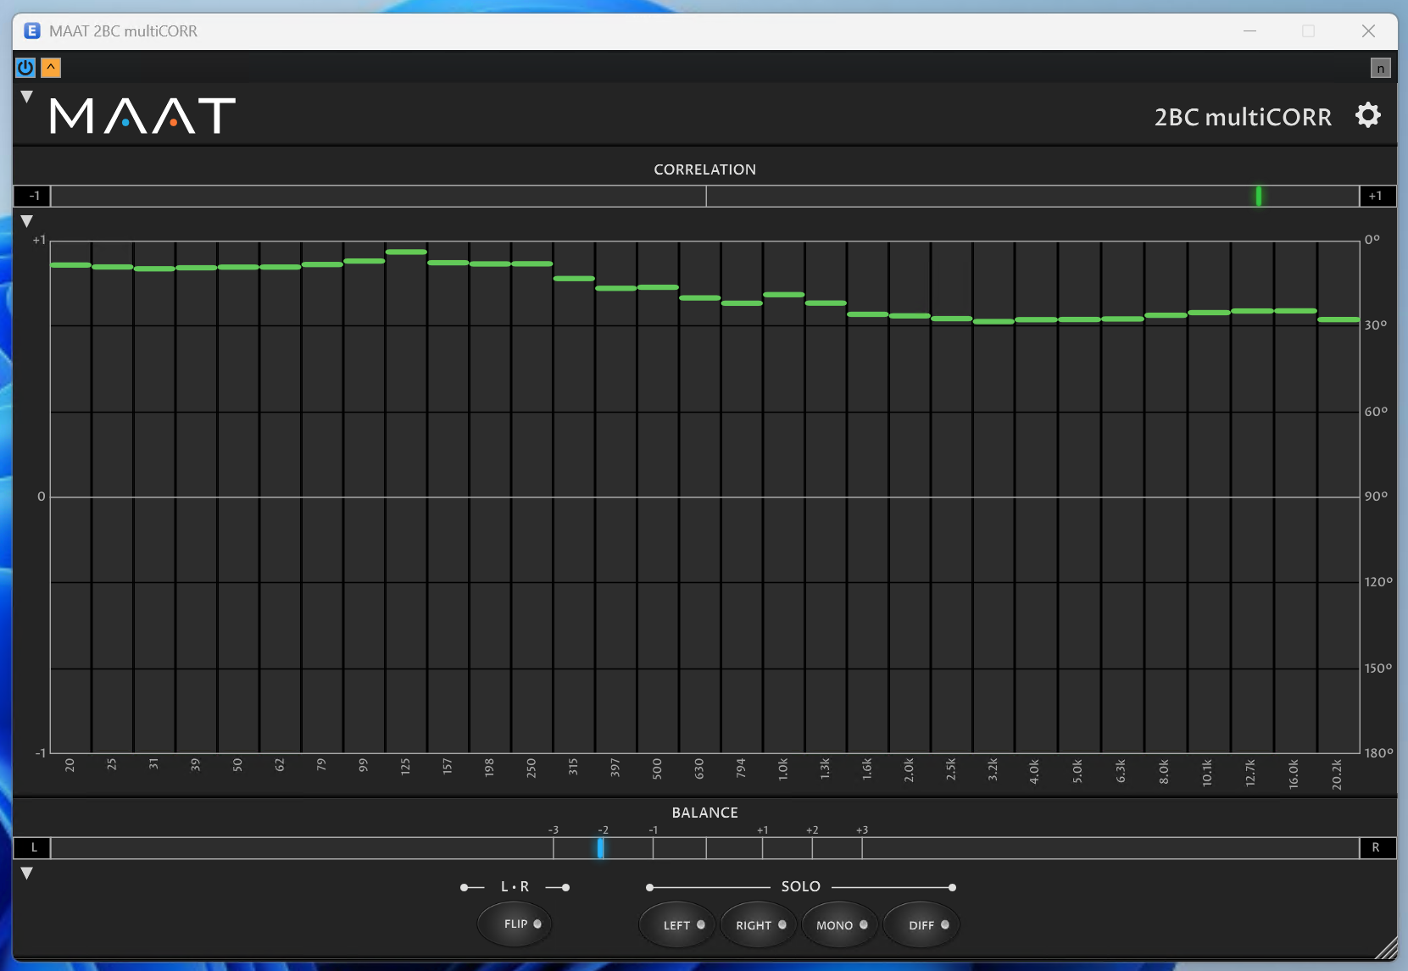Click the gray 'n' icon at the top right
Screen dimensions: 1408x971
(x=1380, y=68)
